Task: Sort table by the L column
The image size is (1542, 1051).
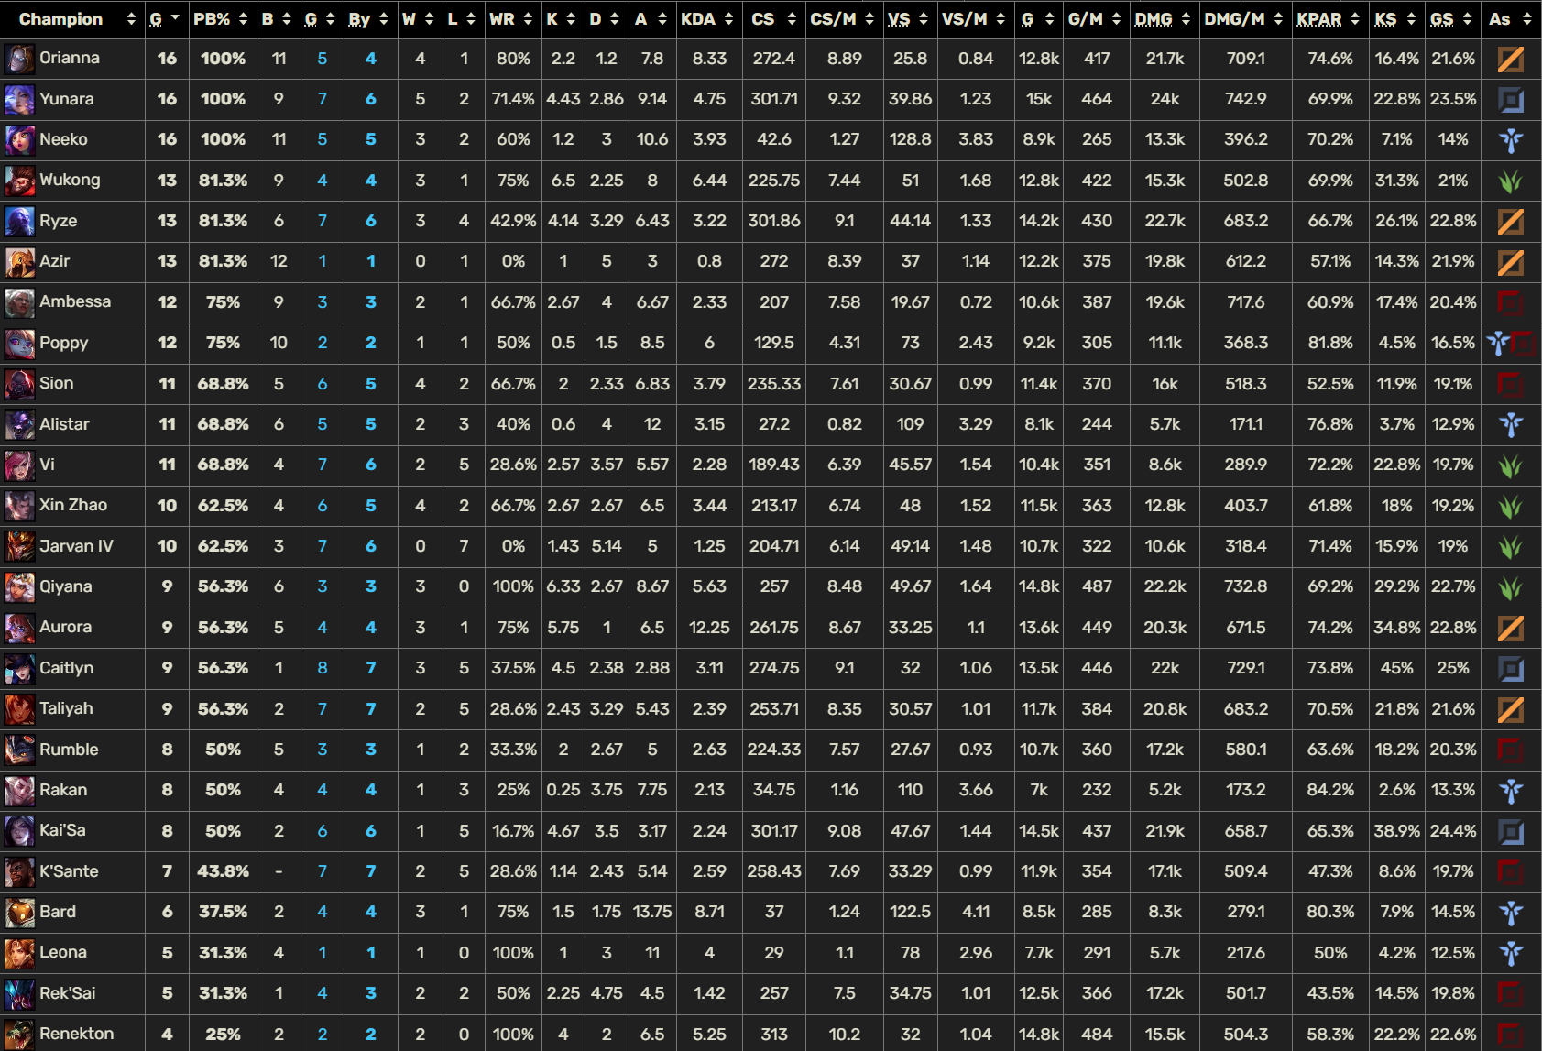Action: click(x=463, y=19)
